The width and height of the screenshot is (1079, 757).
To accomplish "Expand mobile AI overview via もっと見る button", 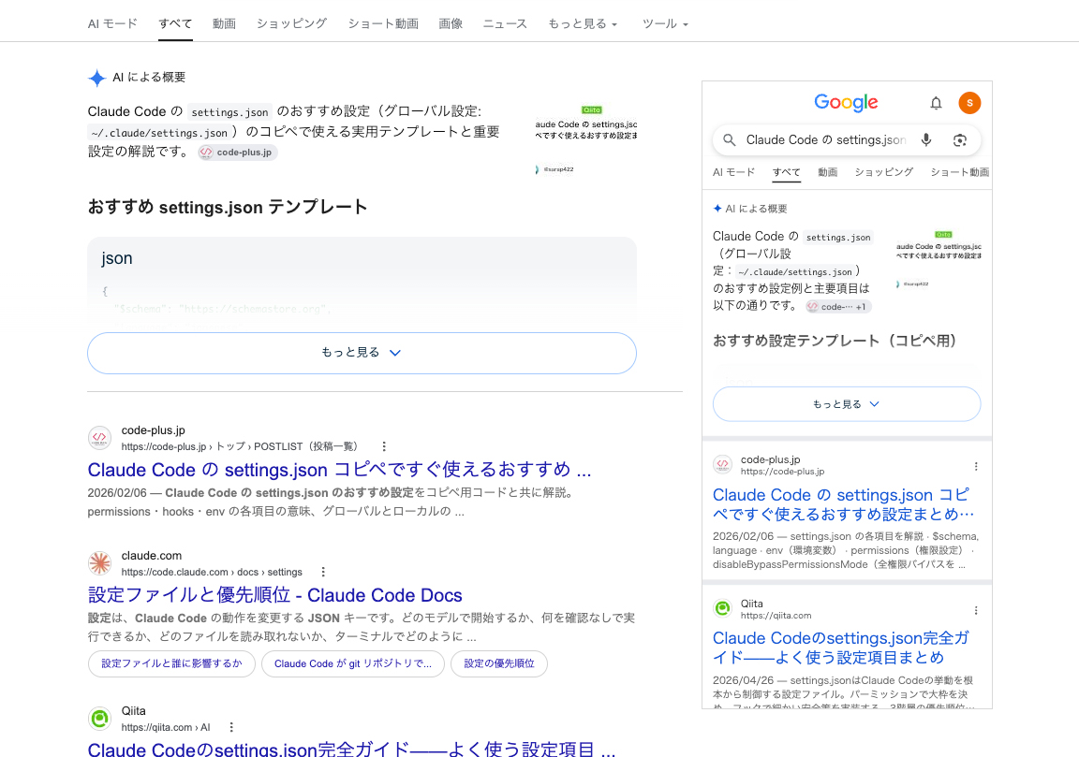I will click(847, 404).
